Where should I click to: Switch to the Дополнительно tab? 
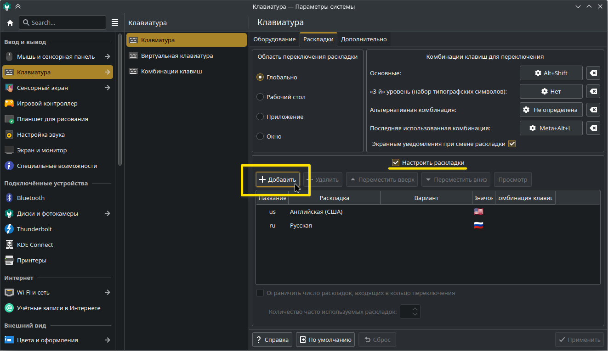click(x=364, y=39)
